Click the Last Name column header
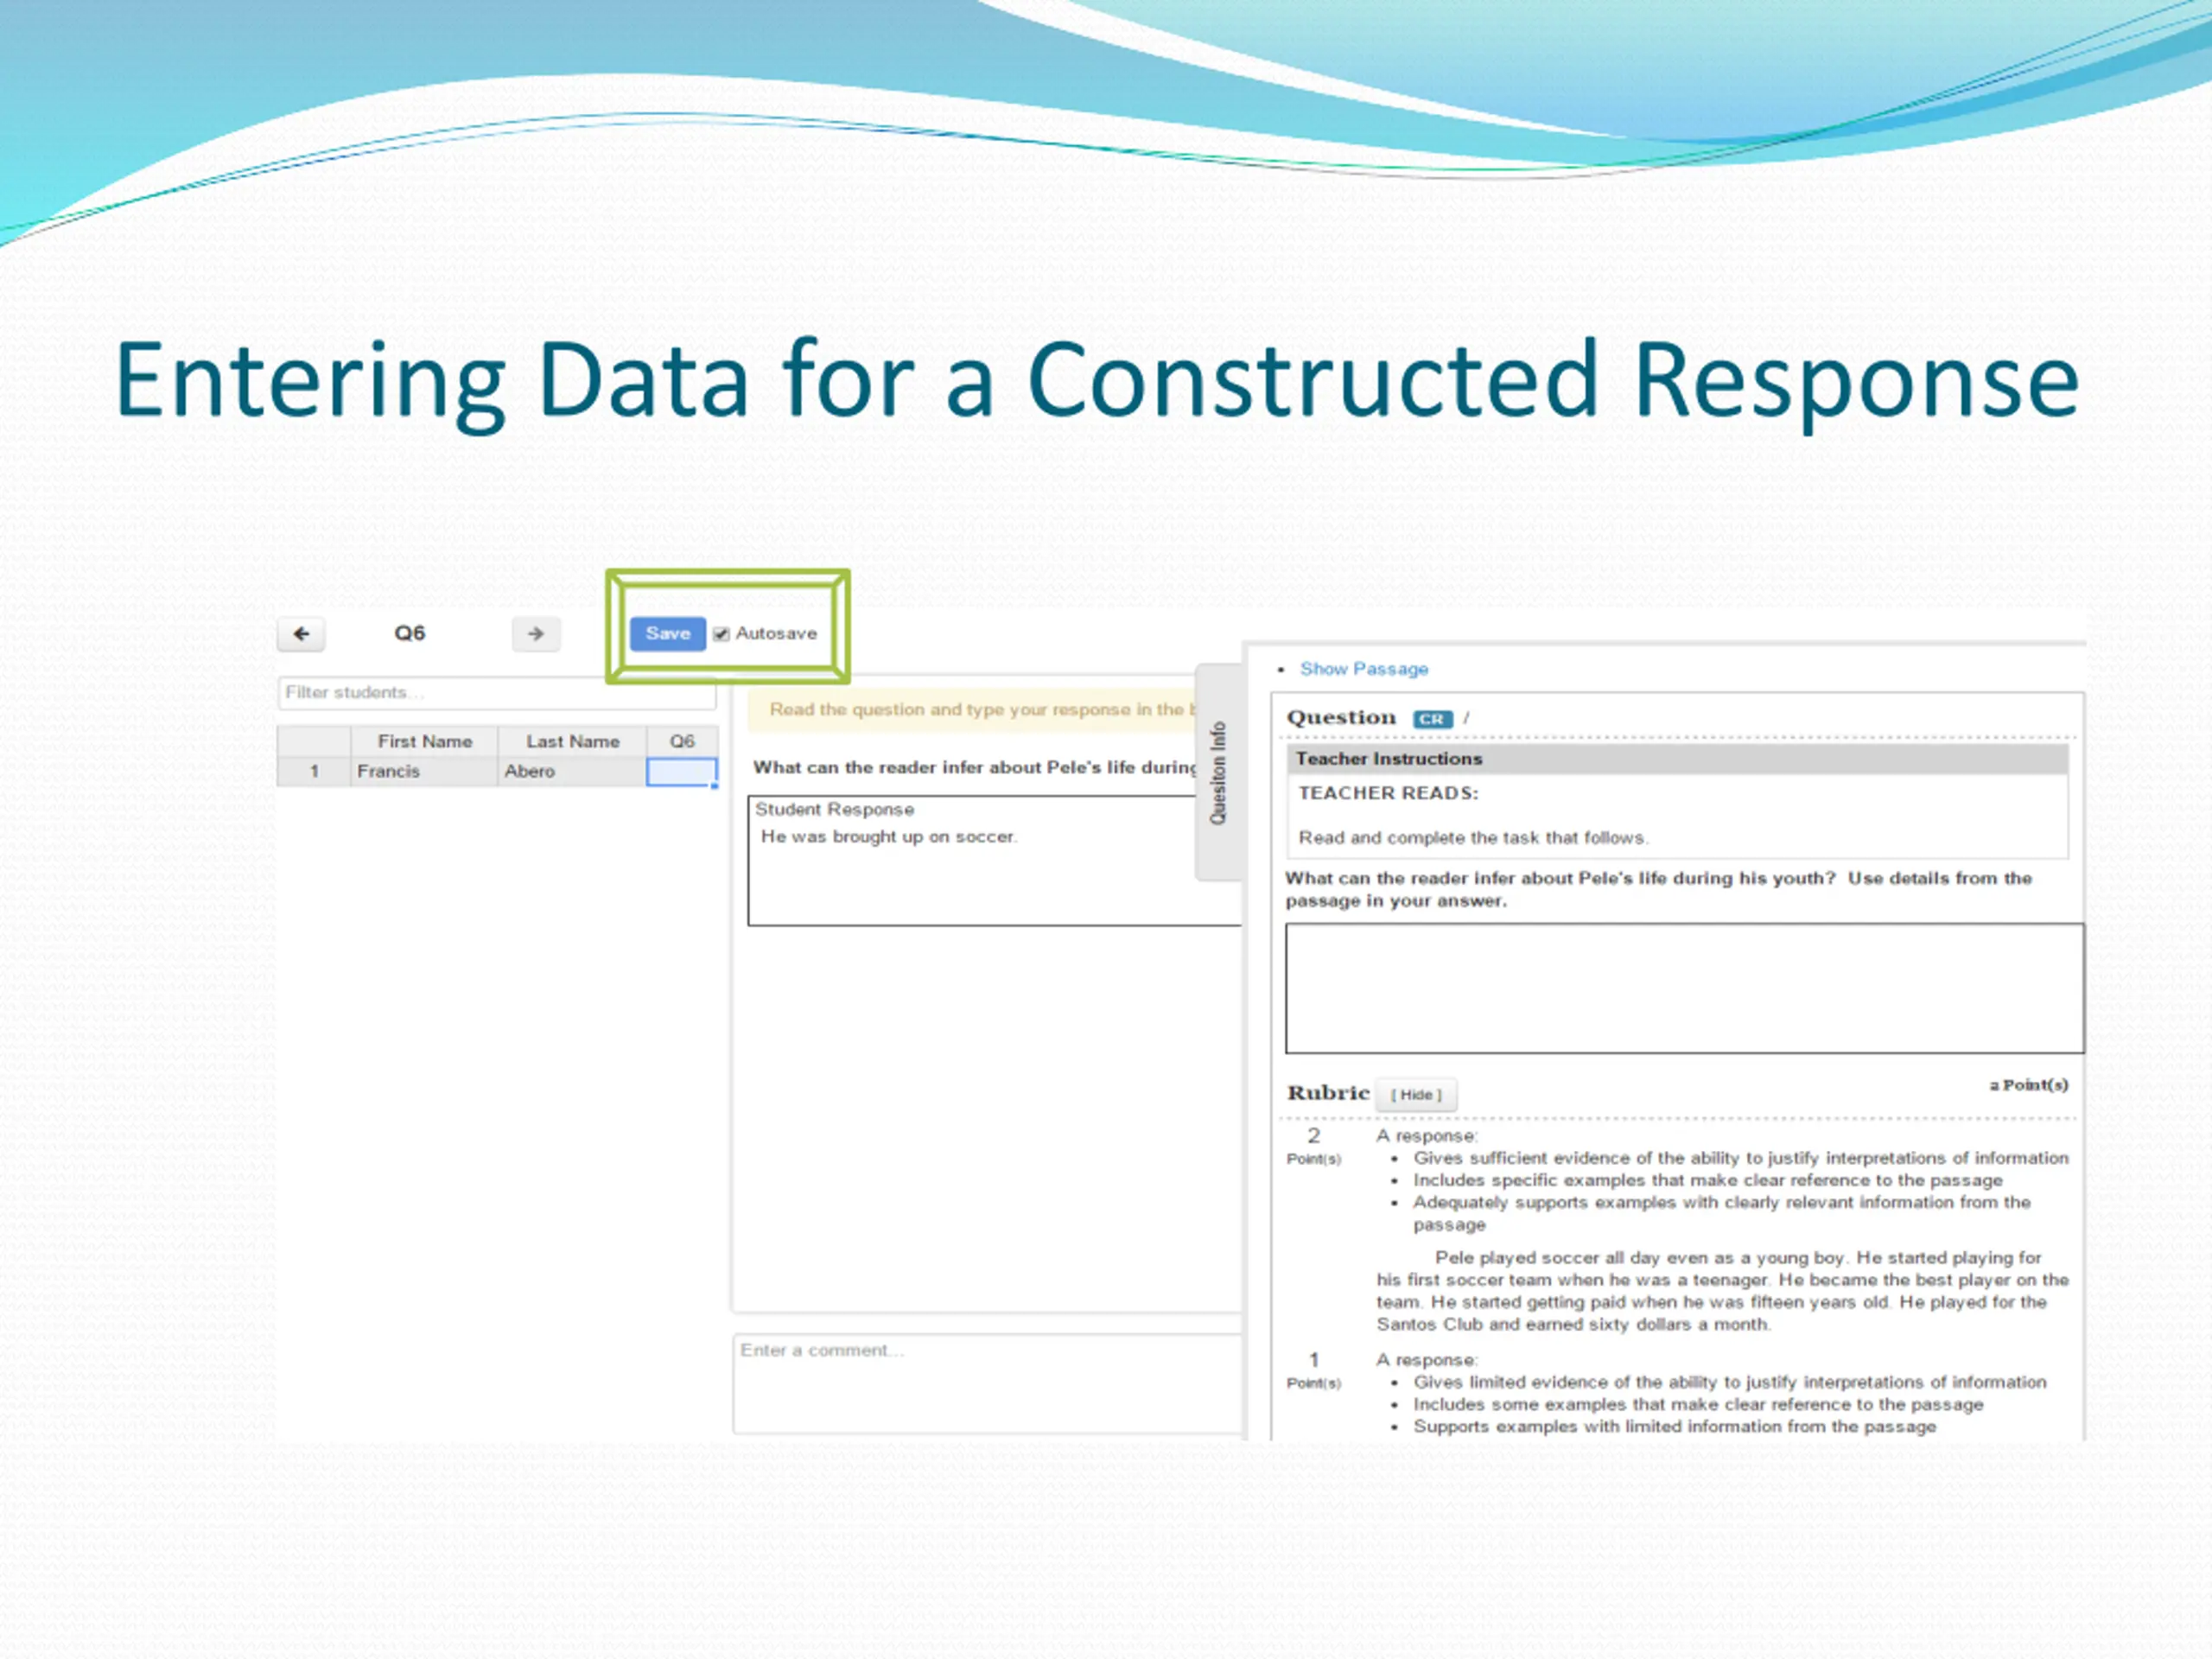Screen dimensions: 2212x1659 tap(572, 742)
